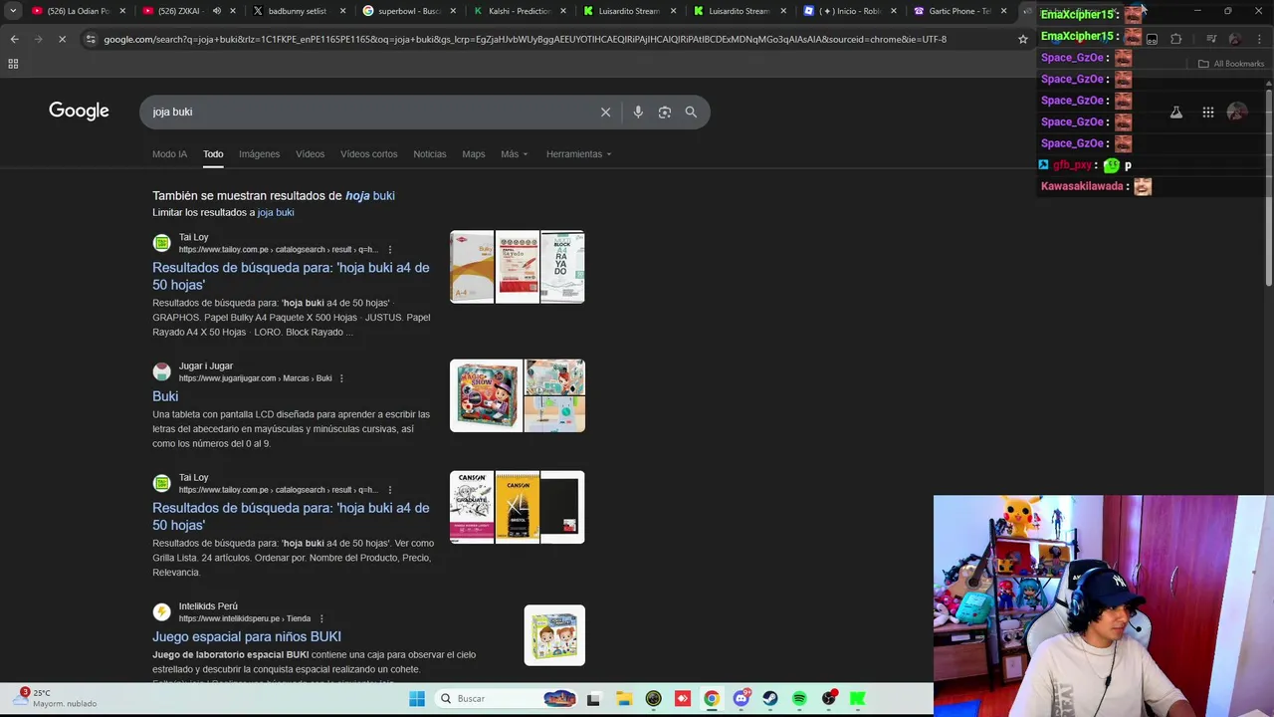Clear the search box with the X icon
The width and height of the screenshot is (1274, 717).
[605, 112]
